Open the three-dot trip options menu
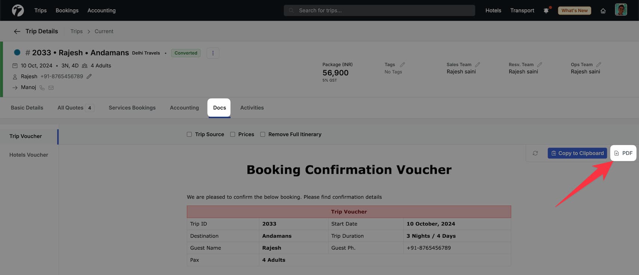 [x=213, y=53]
